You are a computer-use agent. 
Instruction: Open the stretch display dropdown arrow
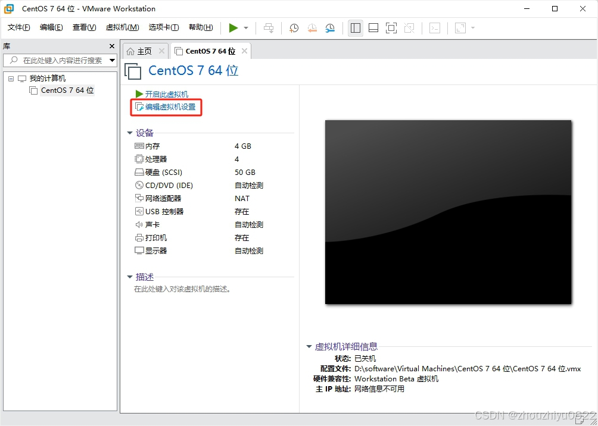[473, 28]
